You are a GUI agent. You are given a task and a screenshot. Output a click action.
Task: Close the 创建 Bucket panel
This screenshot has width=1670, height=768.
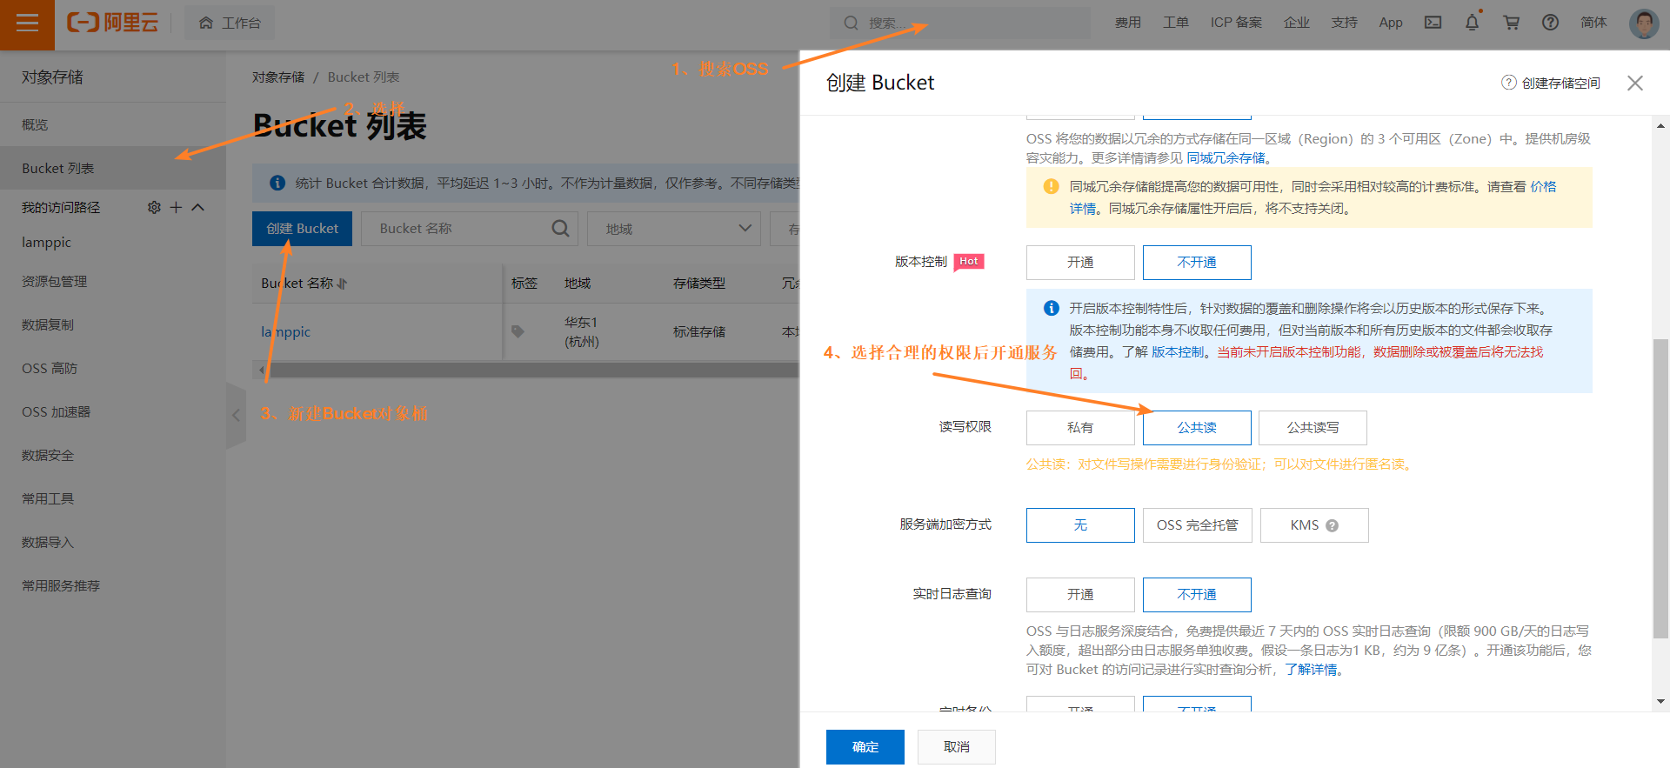[x=1635, y=83]
